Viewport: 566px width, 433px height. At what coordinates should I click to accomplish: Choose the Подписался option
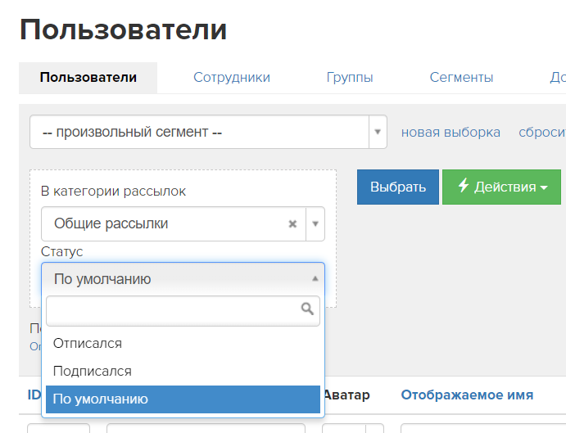(x=183, y=372)
